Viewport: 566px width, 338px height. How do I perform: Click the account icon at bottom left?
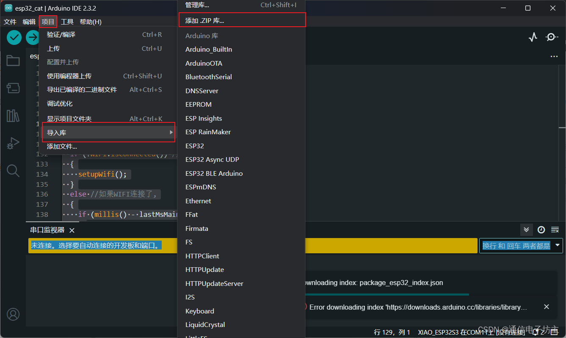(13, 314)
